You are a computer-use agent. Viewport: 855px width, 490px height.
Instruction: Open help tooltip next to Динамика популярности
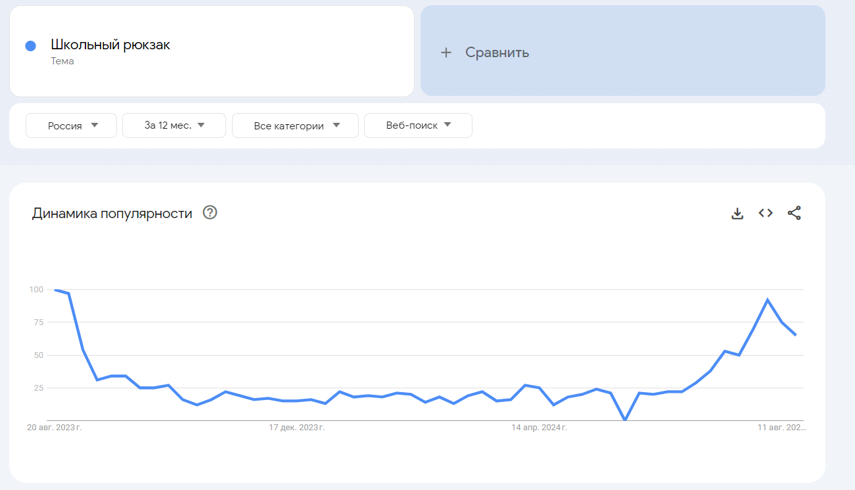209,212
